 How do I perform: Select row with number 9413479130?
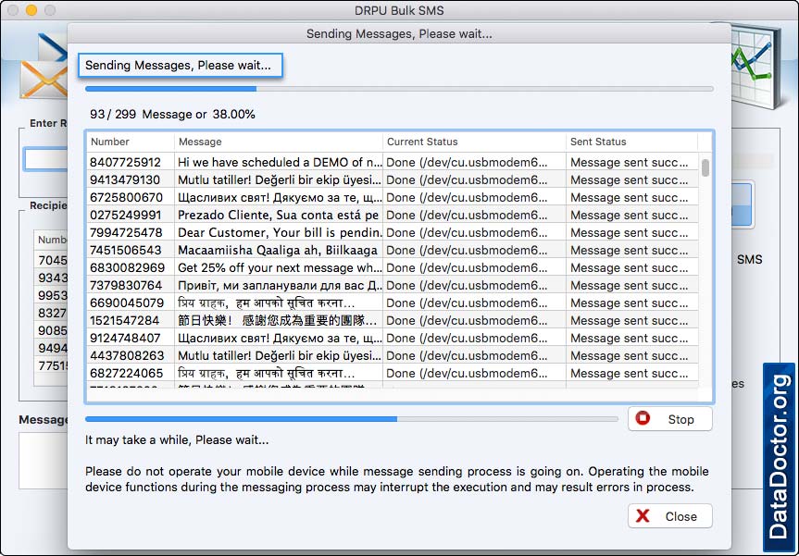393,179
